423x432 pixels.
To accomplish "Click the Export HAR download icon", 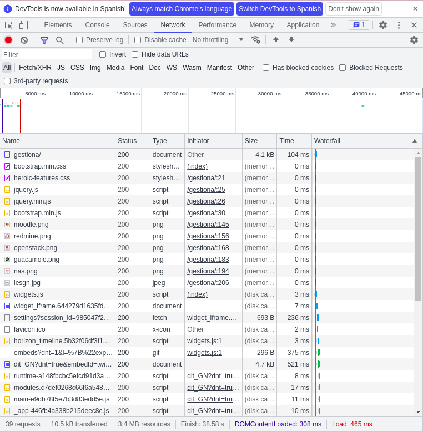I will (x=291, y=40).
